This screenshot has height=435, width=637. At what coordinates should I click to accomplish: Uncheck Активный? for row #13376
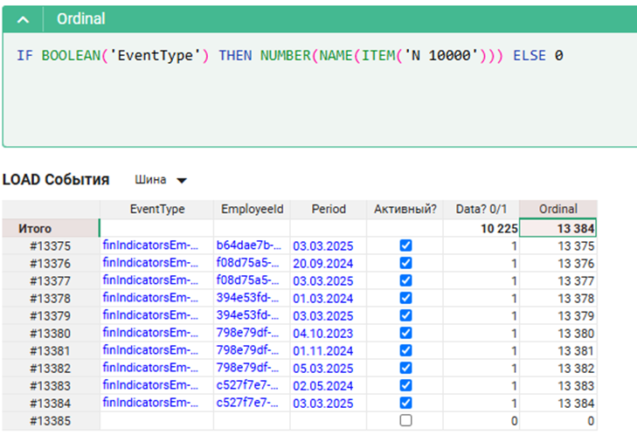(405, 263)
